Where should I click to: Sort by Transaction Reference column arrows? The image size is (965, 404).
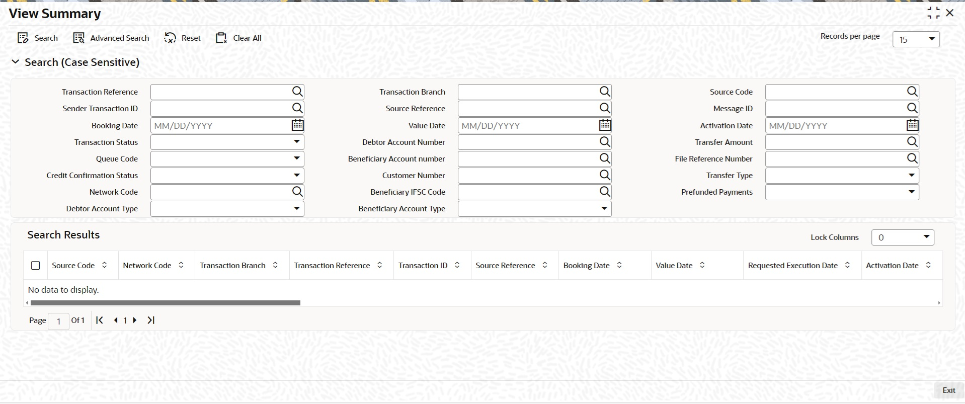380,265
